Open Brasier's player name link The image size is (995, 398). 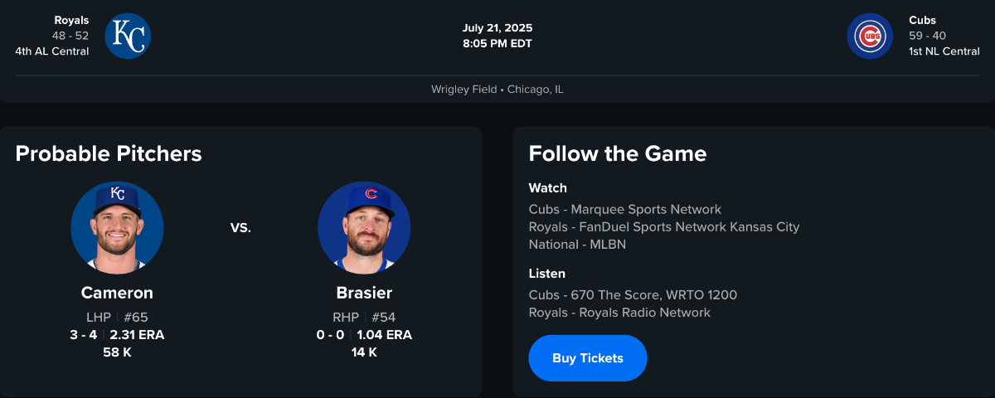coord(364,293)
